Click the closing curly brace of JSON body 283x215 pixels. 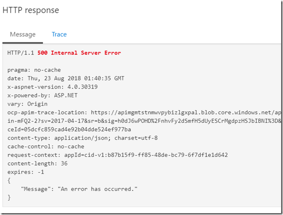[9, 197]
